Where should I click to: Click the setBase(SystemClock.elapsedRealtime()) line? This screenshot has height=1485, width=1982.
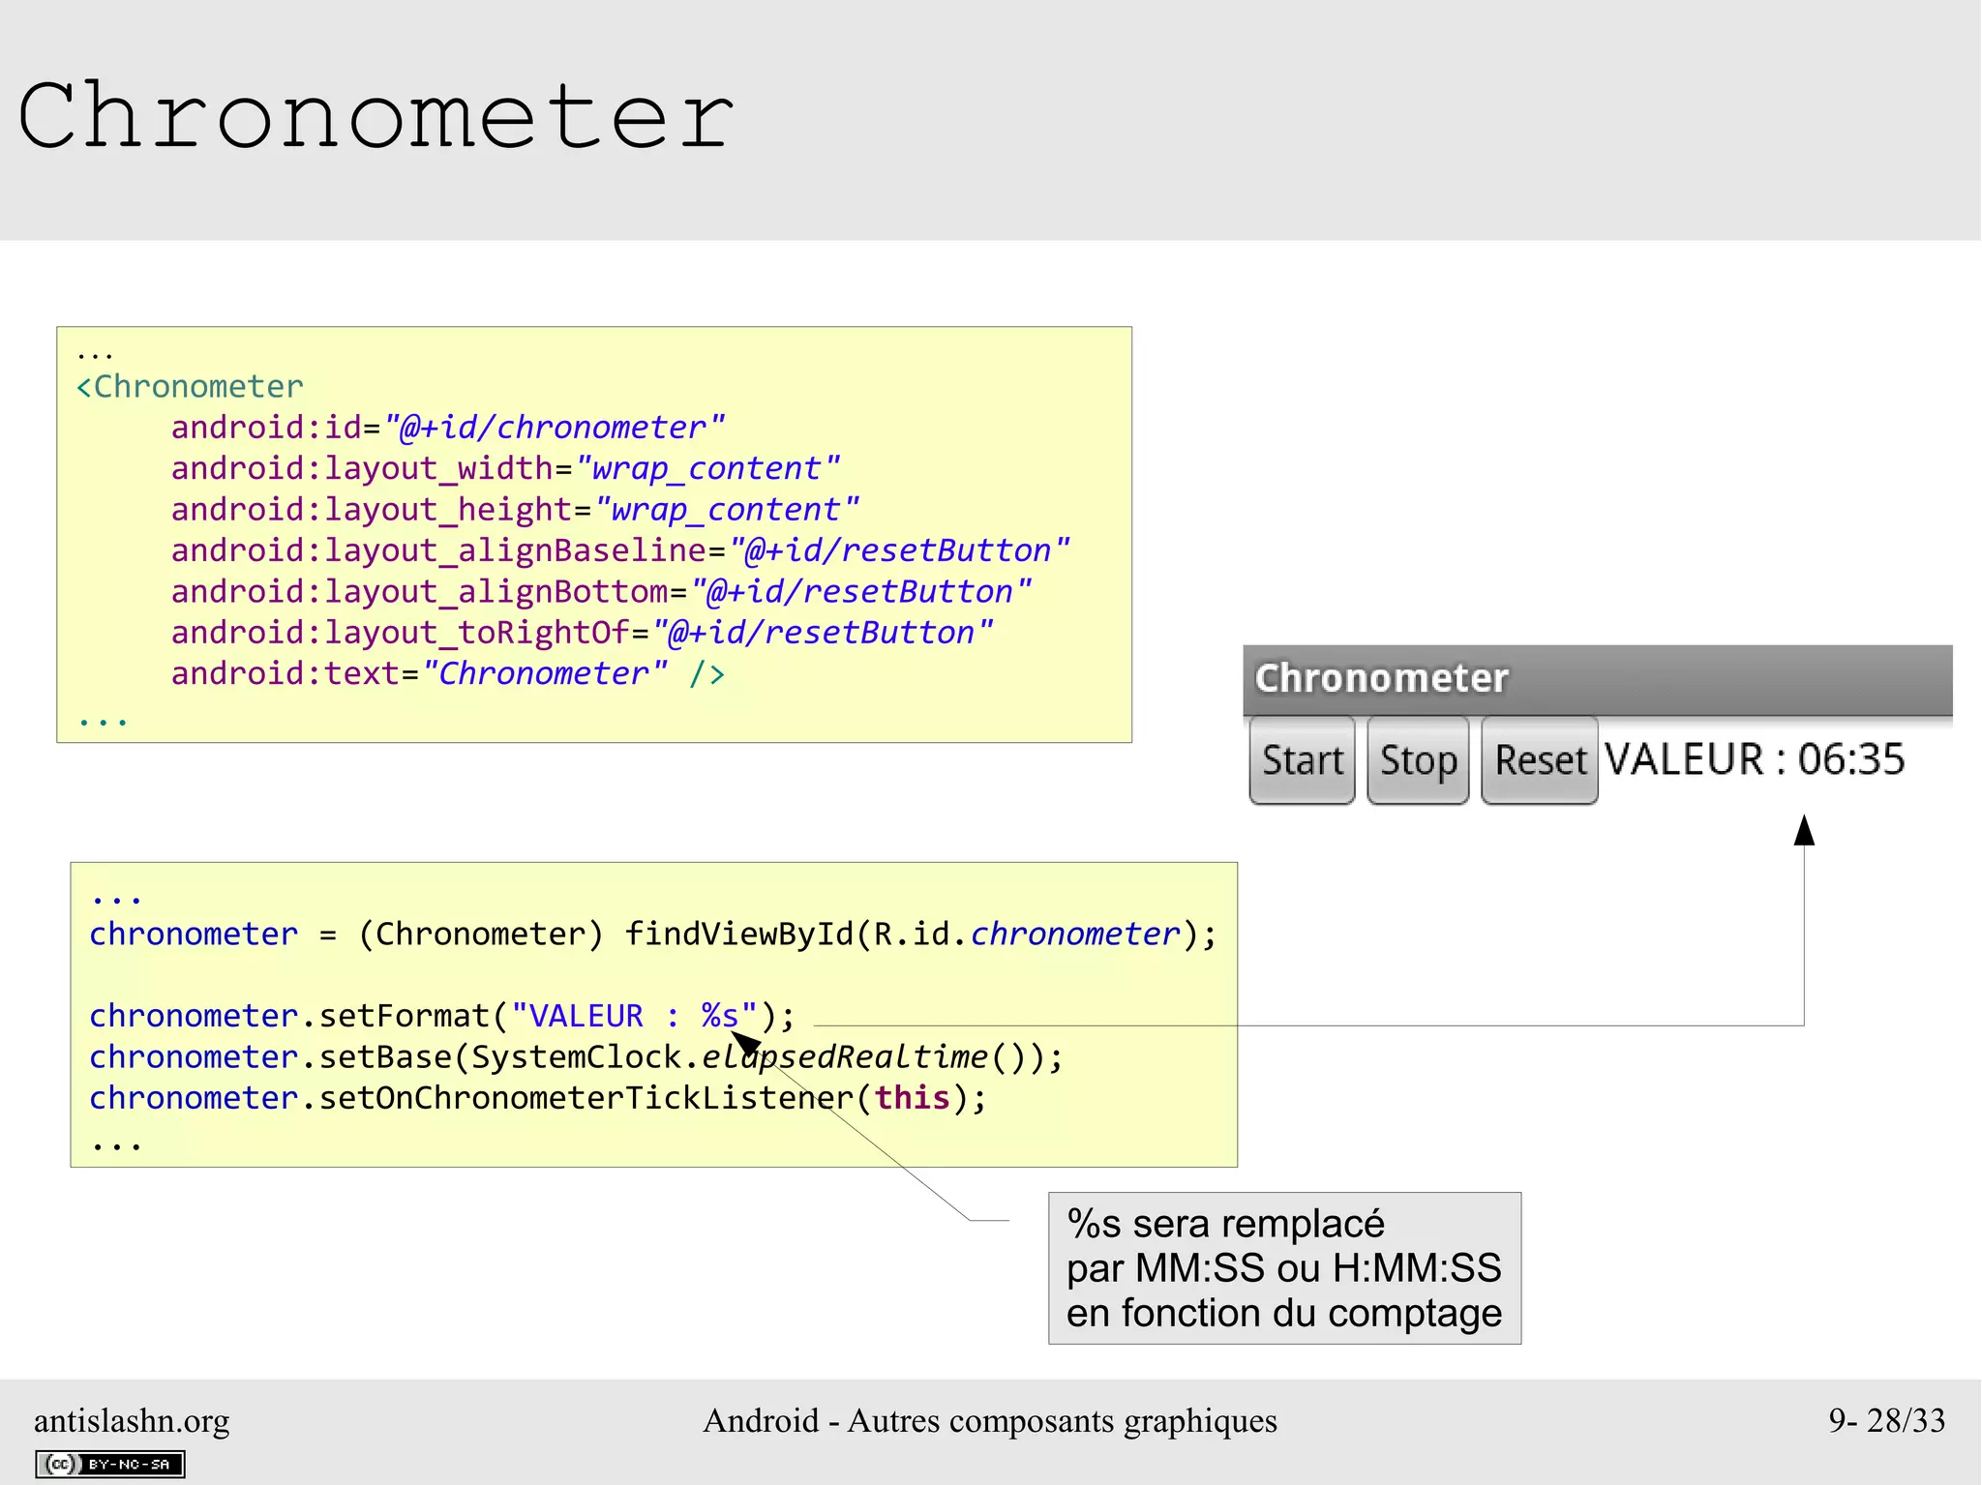[576, 1057]
